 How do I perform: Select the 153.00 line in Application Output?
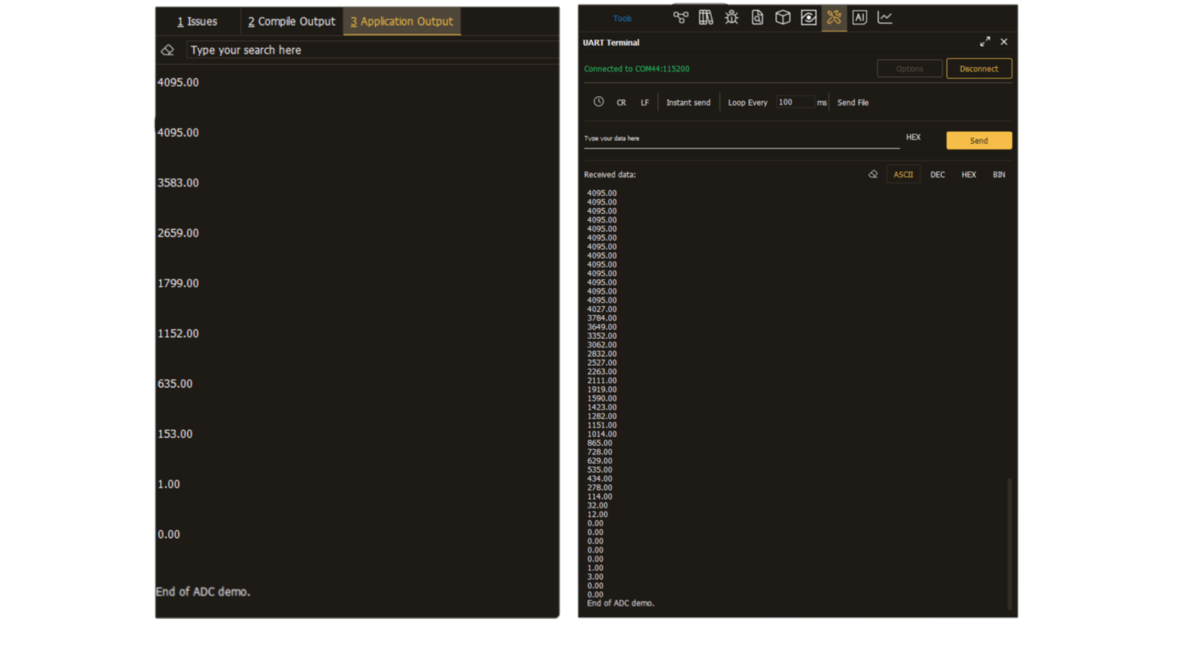point(175,434)
